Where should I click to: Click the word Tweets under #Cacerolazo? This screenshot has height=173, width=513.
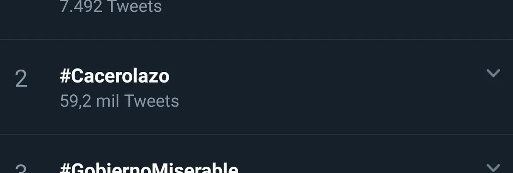pos(151,101)
